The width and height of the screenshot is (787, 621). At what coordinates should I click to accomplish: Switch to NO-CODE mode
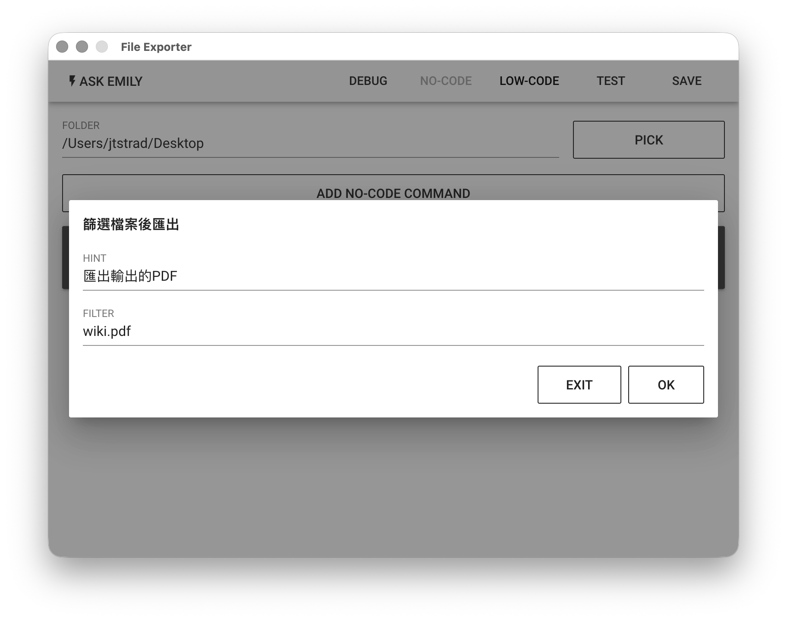coord(446,81)
